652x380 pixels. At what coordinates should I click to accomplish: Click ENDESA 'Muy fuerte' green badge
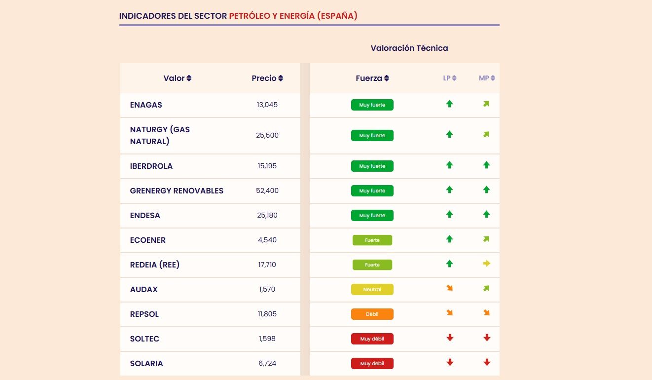pyautogui.click(x=372, y=216)
